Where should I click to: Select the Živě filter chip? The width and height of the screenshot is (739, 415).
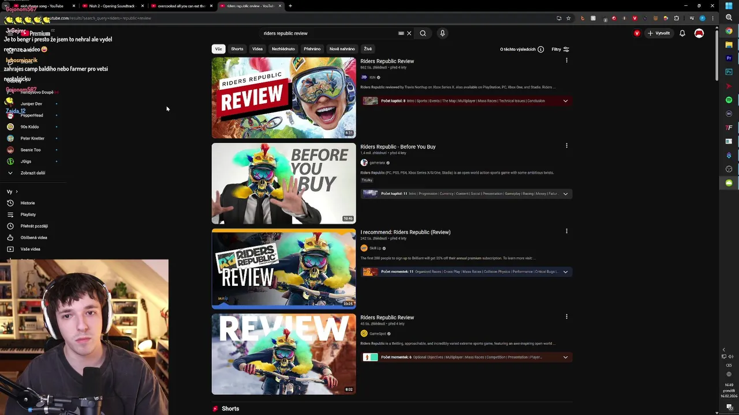coord(368,49)
